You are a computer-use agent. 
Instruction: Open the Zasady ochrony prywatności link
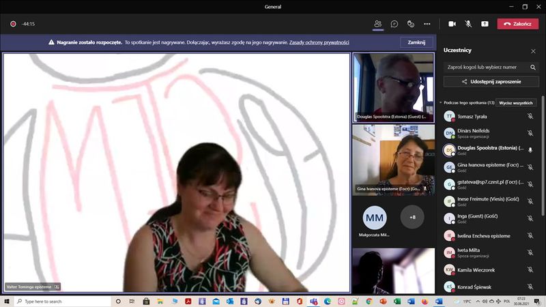click(319, 42)
